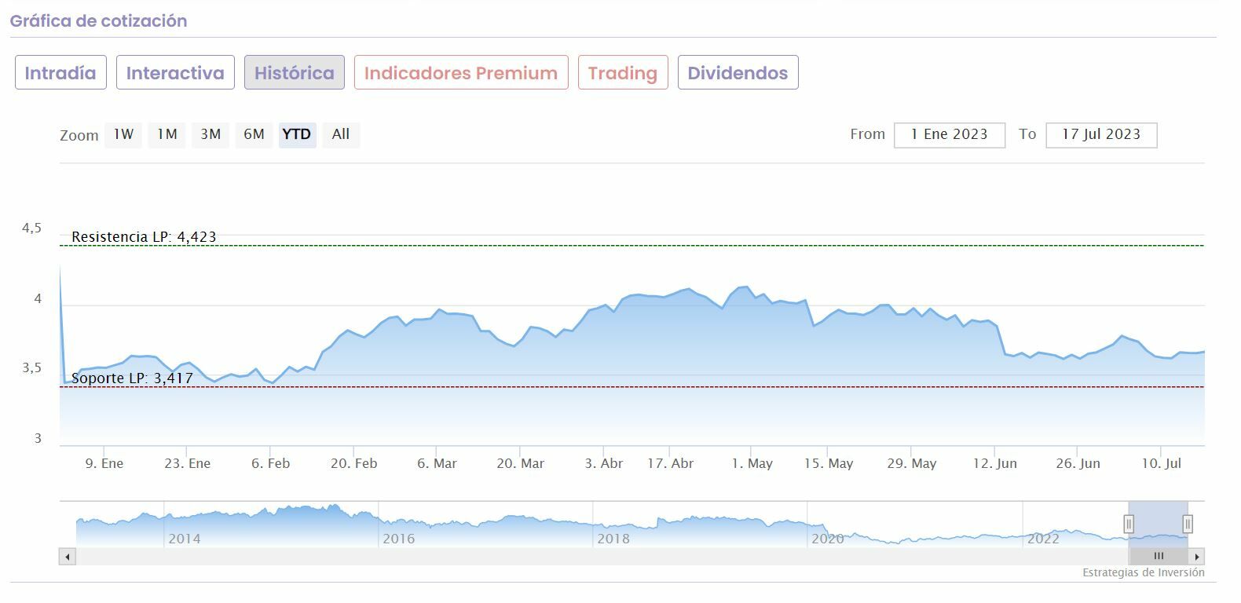This screenshot has height=603, width=1241.
Task: Set zoom range to 1M
Action: [x=167, y=134]
